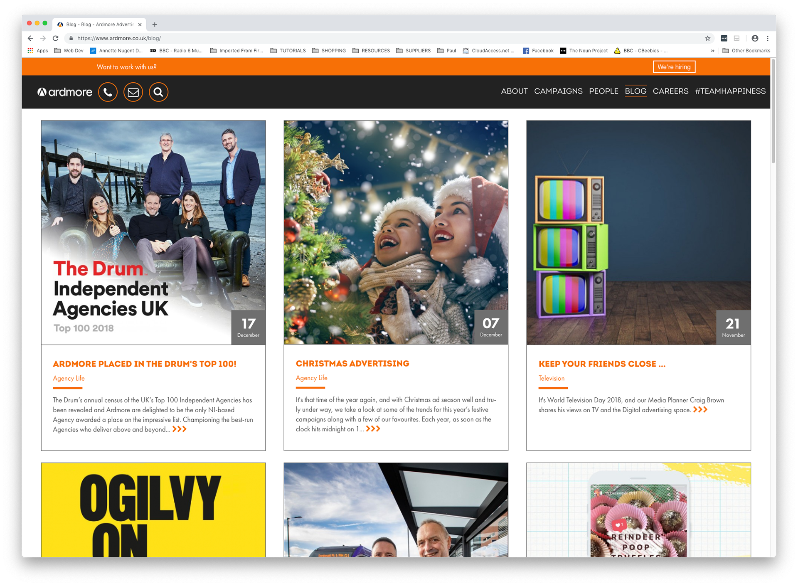Click the ardmore logo

[x=64, y=92]
